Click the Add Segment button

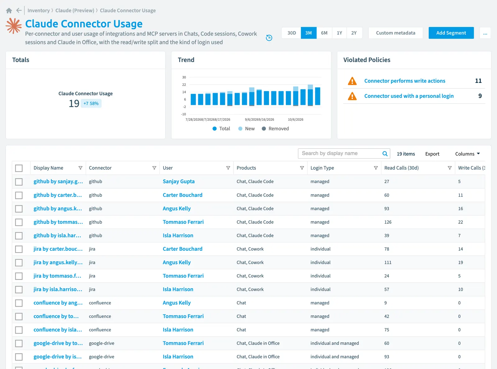[x=451, y=33]
